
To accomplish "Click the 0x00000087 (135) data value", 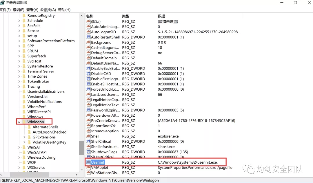I will (x=173, y=152).
